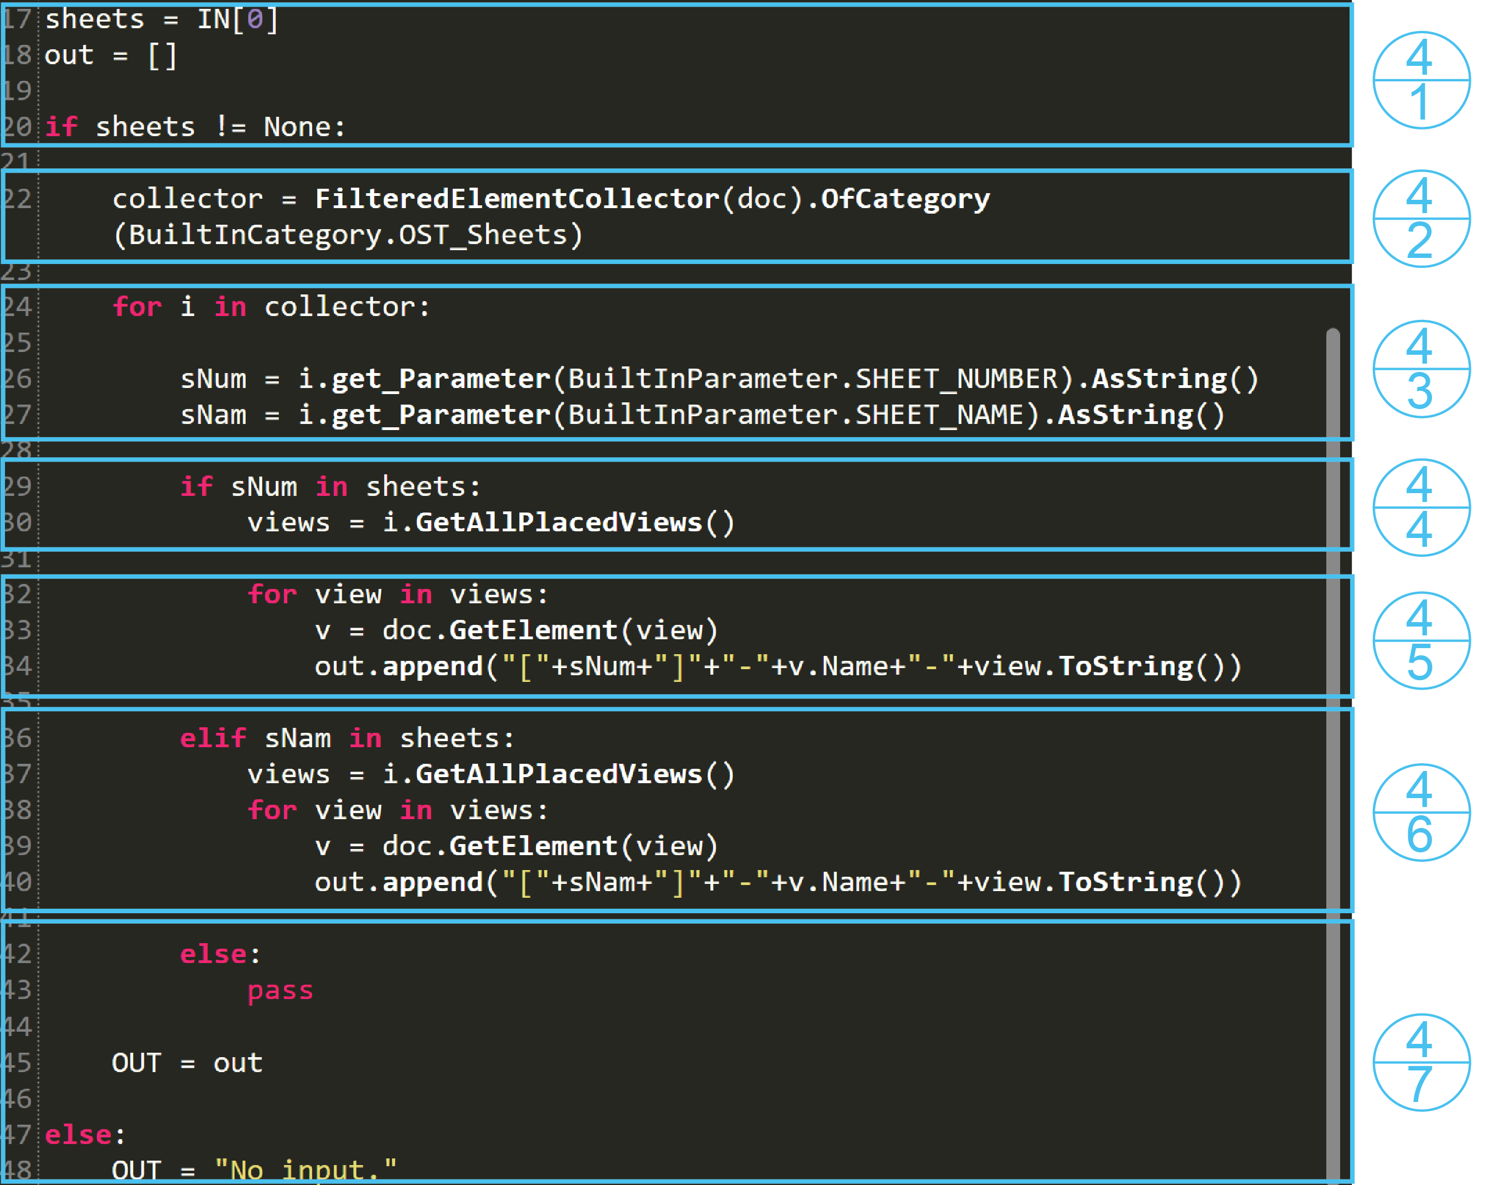Image resolution: width=1499 pixels, height=1185 pixels.
Task: Place cursor on FilteredElementCollector text
Action: 516,199
